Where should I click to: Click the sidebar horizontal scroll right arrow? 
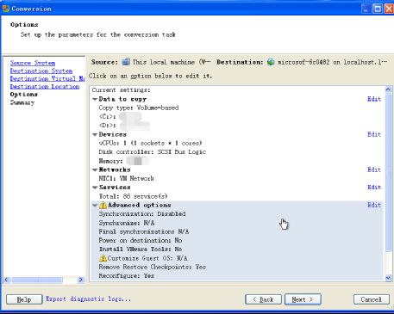[x=81, y=280]
